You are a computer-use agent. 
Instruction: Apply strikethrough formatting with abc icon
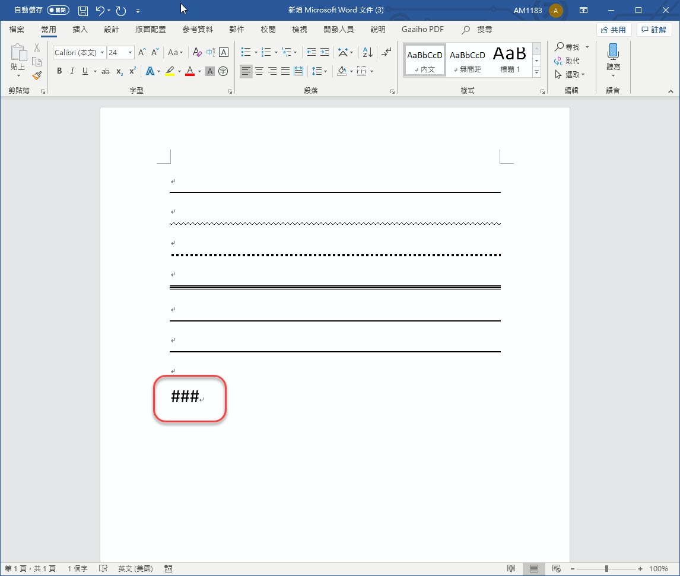click(x=106, y=71)
